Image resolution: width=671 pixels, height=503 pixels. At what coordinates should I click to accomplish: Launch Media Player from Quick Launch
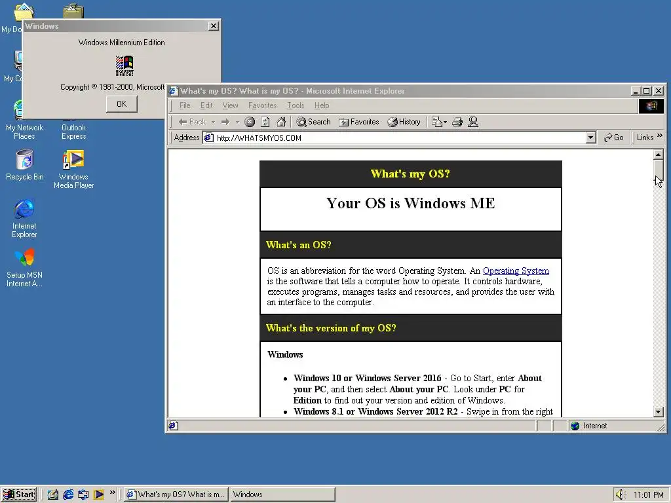pos(98,494)
